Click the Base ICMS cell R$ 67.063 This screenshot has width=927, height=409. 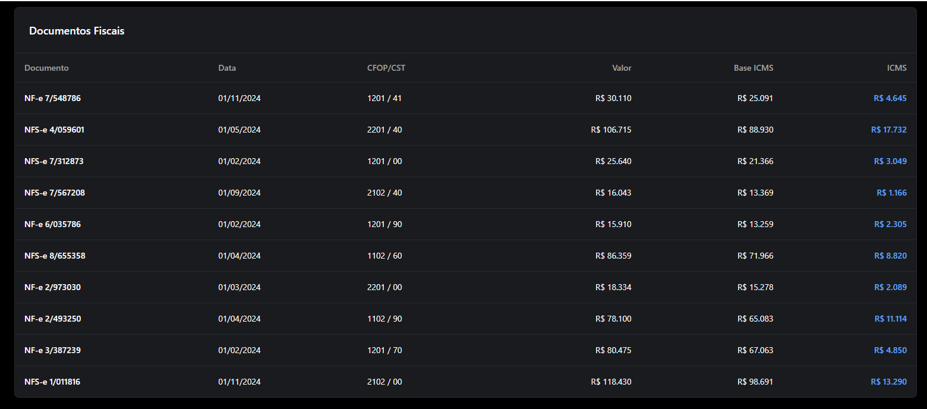(755, 350)
